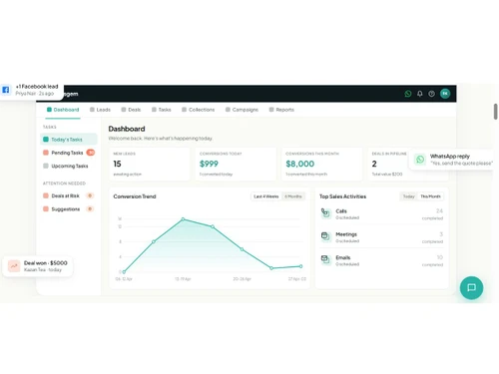Screen dimensions: 499x374
Task: Click the Emails activity row label
Action: [x=343, y=257]
